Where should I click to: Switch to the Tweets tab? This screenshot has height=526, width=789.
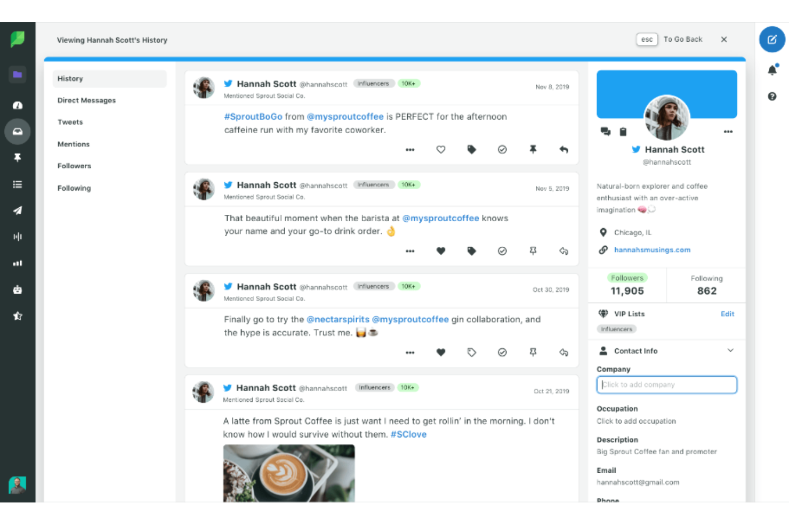pyautogui.click(x=70, y=122)
